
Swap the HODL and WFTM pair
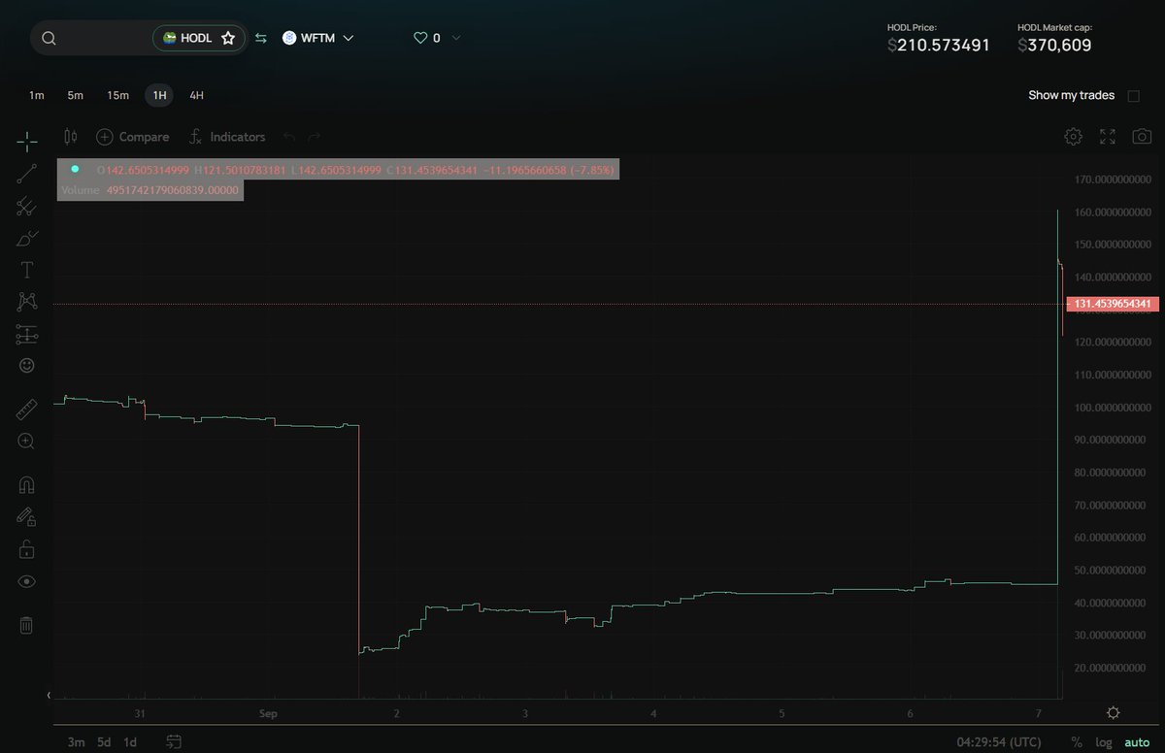click(261, 38)
